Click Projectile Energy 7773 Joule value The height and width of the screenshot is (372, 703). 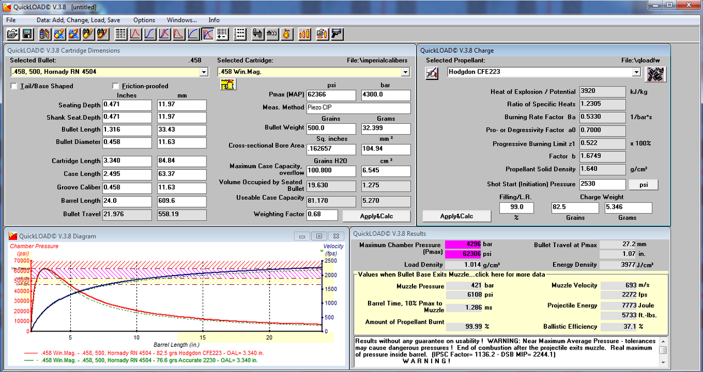620,305
